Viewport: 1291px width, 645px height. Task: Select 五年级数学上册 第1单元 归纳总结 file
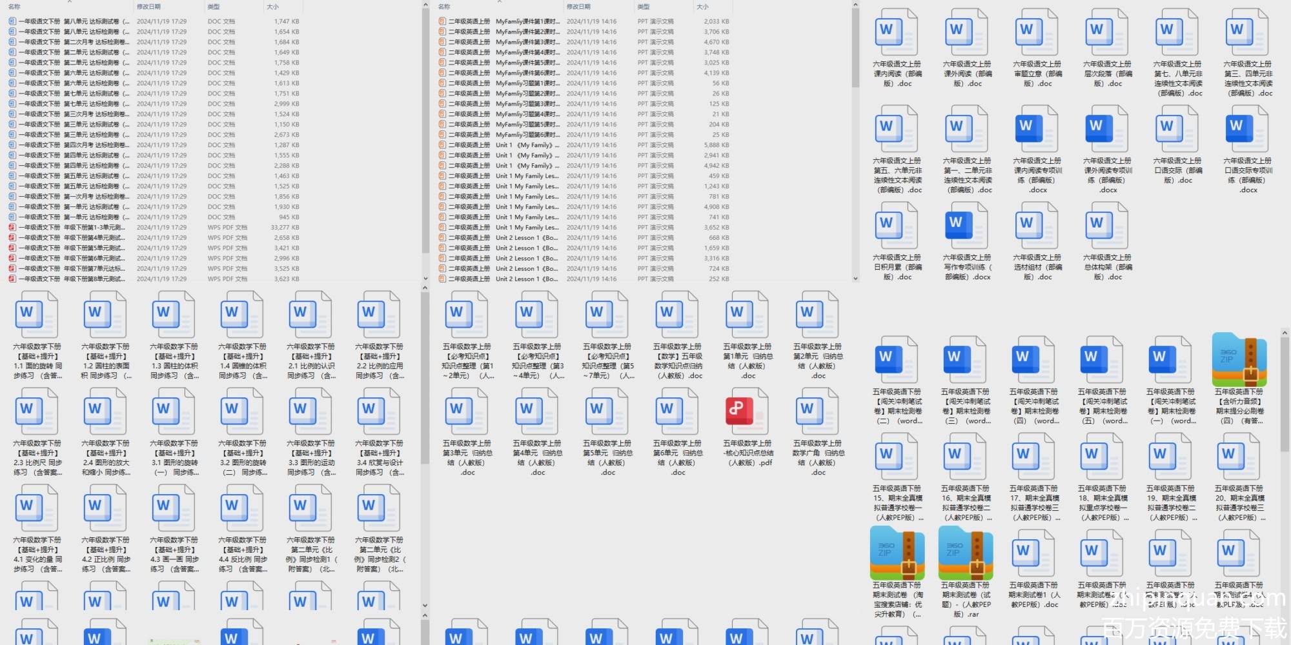[x=747, y=315]
